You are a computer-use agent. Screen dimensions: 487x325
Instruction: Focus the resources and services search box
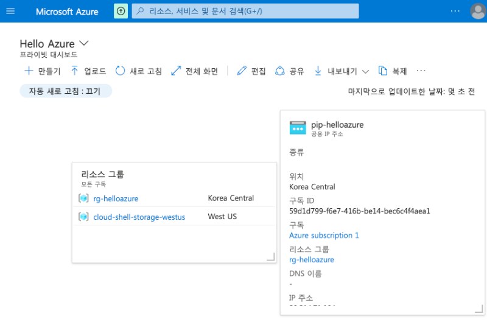pyautogui.click(x=245, y=11)
